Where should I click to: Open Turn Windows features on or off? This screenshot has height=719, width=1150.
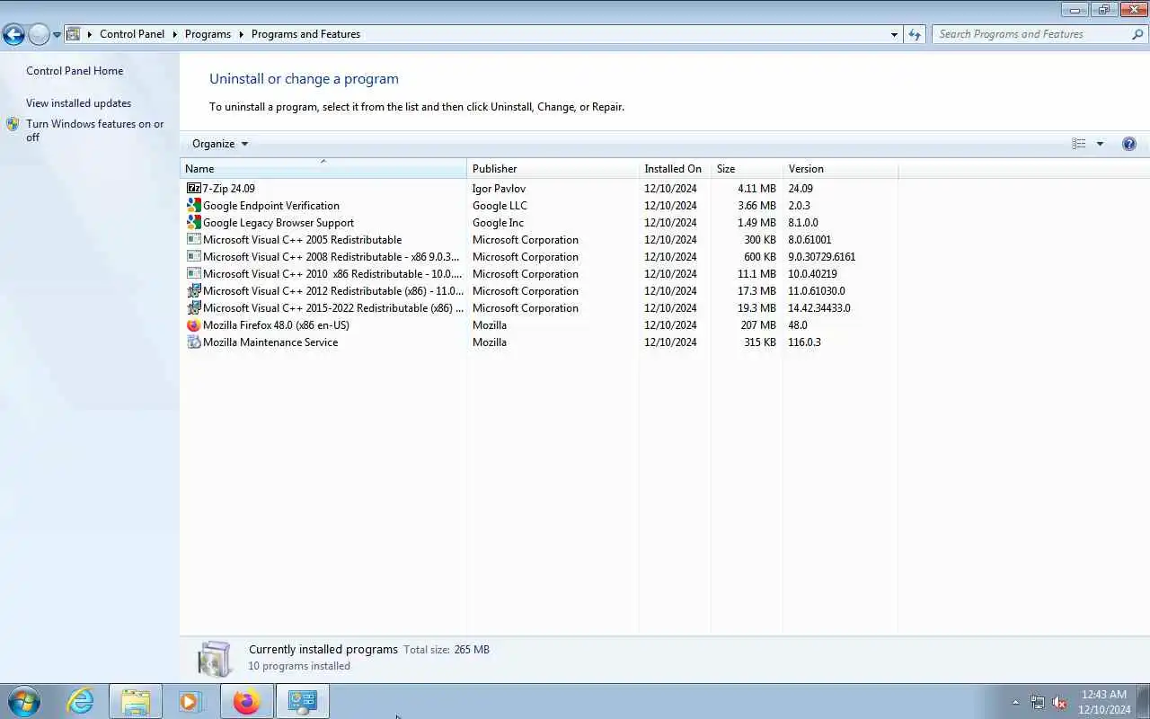[x=95, y=130]
